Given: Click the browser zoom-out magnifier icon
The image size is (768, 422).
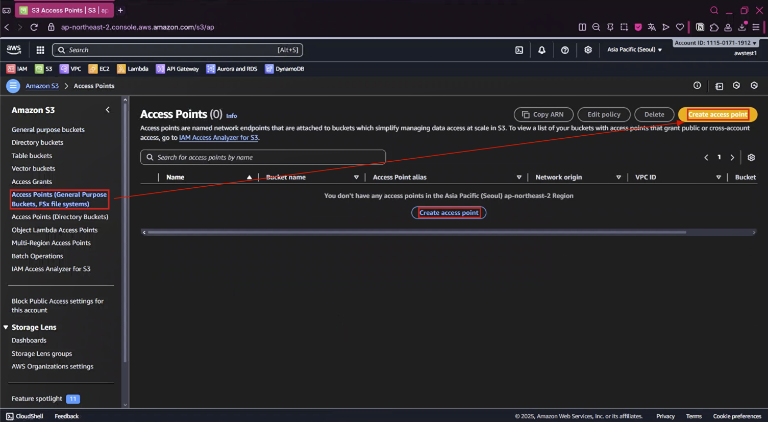Looking at the screenshot, I should point(596,27).
